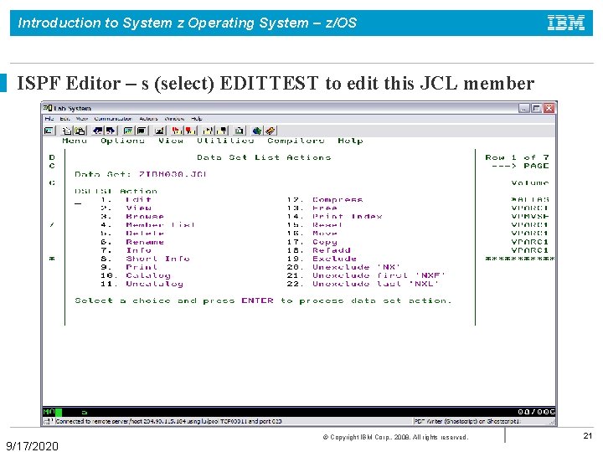Open the Communication menu
The image size is (603, 452).
tap(113, 119)
